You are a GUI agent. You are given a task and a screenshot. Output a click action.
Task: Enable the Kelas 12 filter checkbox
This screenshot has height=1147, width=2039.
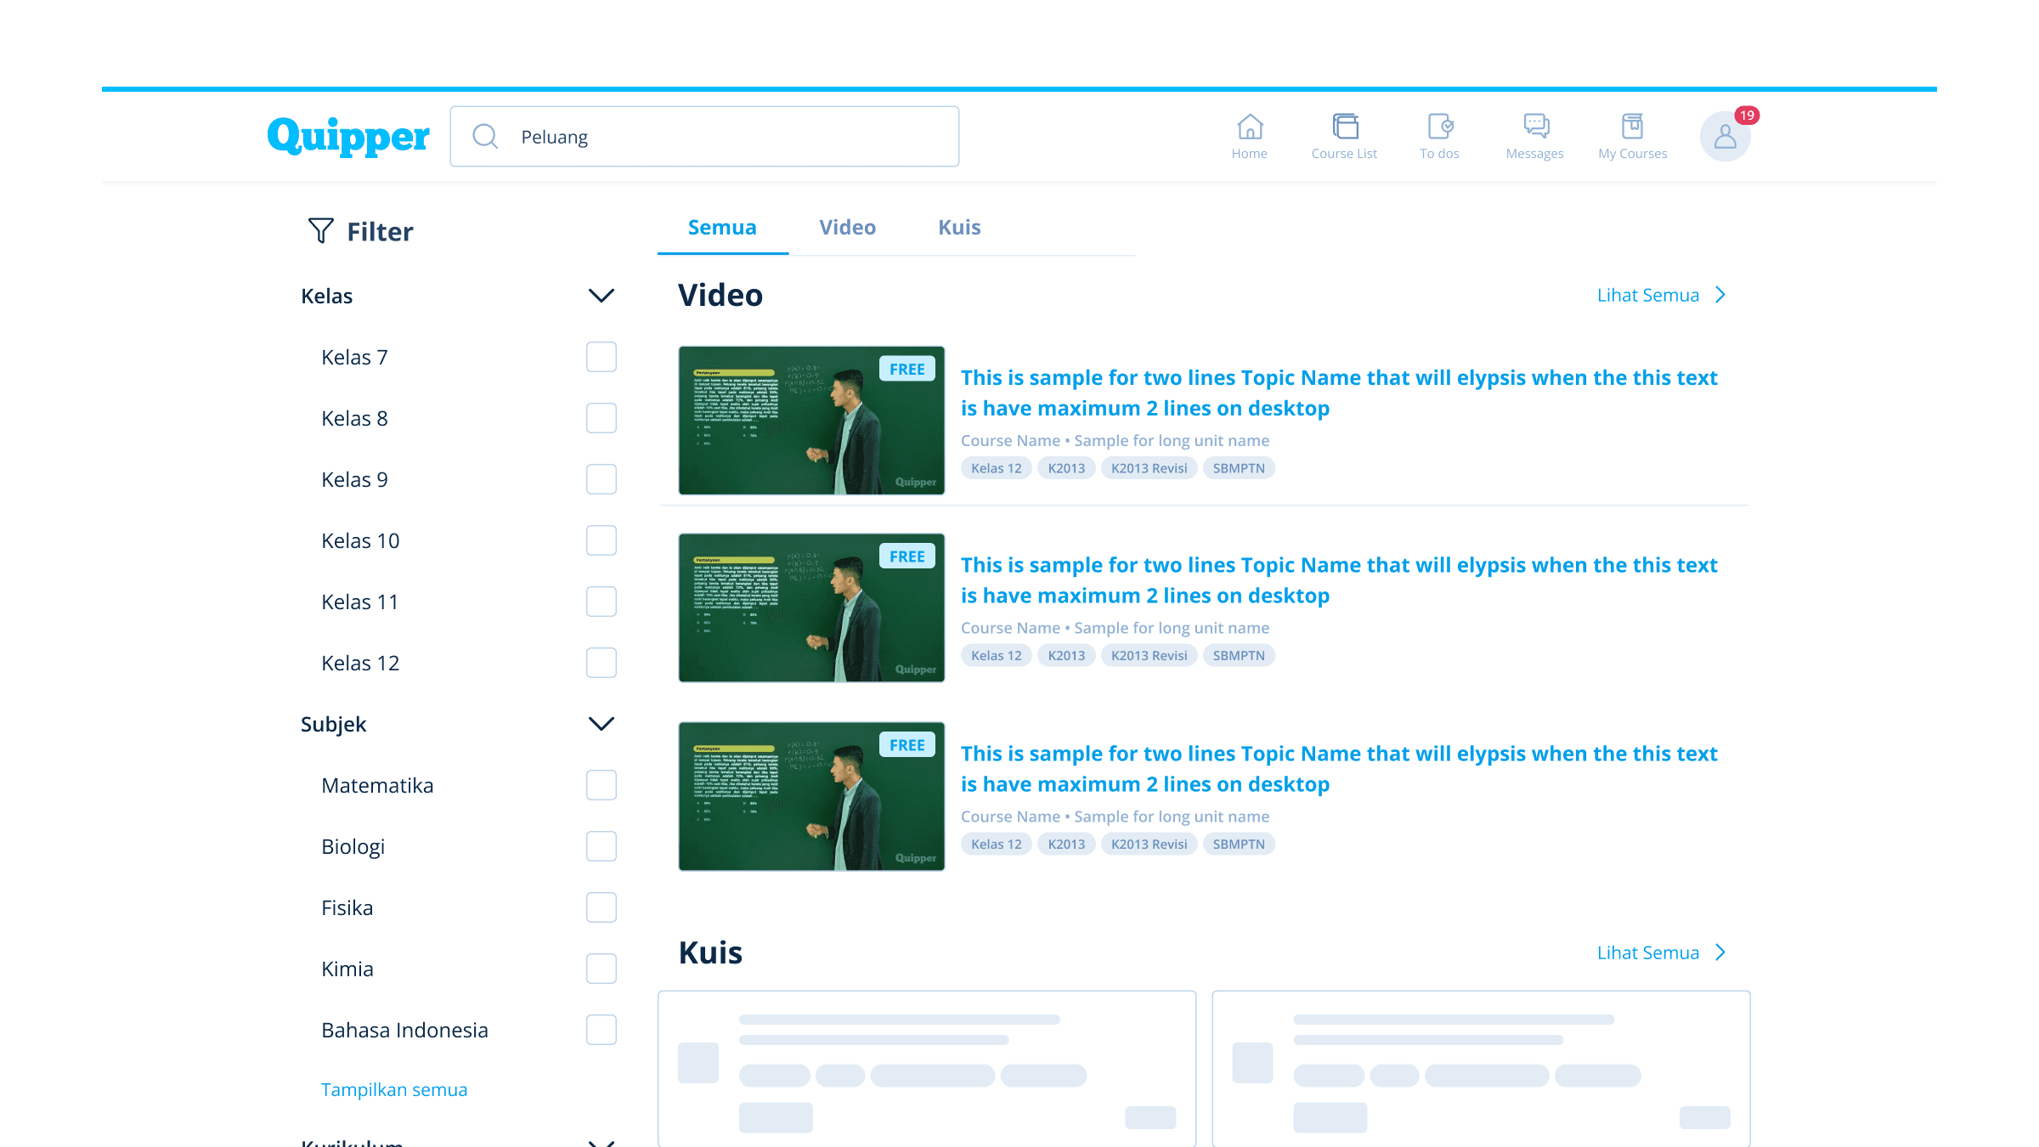tap(601, 664)
